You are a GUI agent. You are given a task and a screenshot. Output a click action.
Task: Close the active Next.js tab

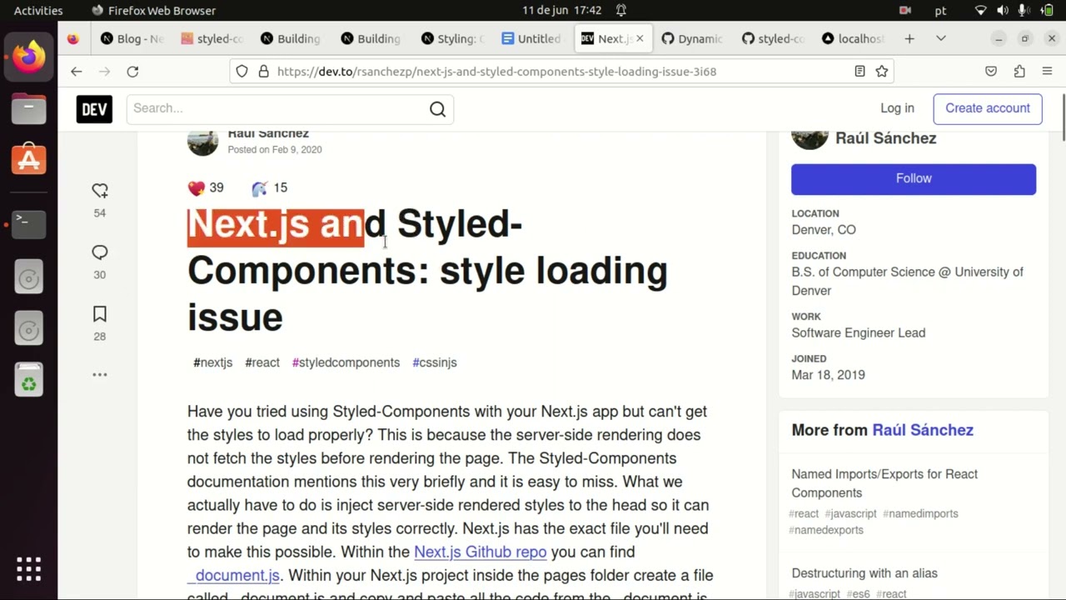pos(640,38)
